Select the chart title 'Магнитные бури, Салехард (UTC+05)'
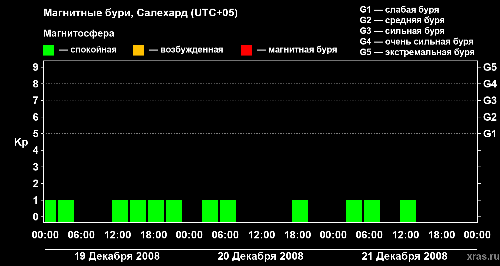The height and width of the screenshot is (266, 500). click(x=140, y=13)
